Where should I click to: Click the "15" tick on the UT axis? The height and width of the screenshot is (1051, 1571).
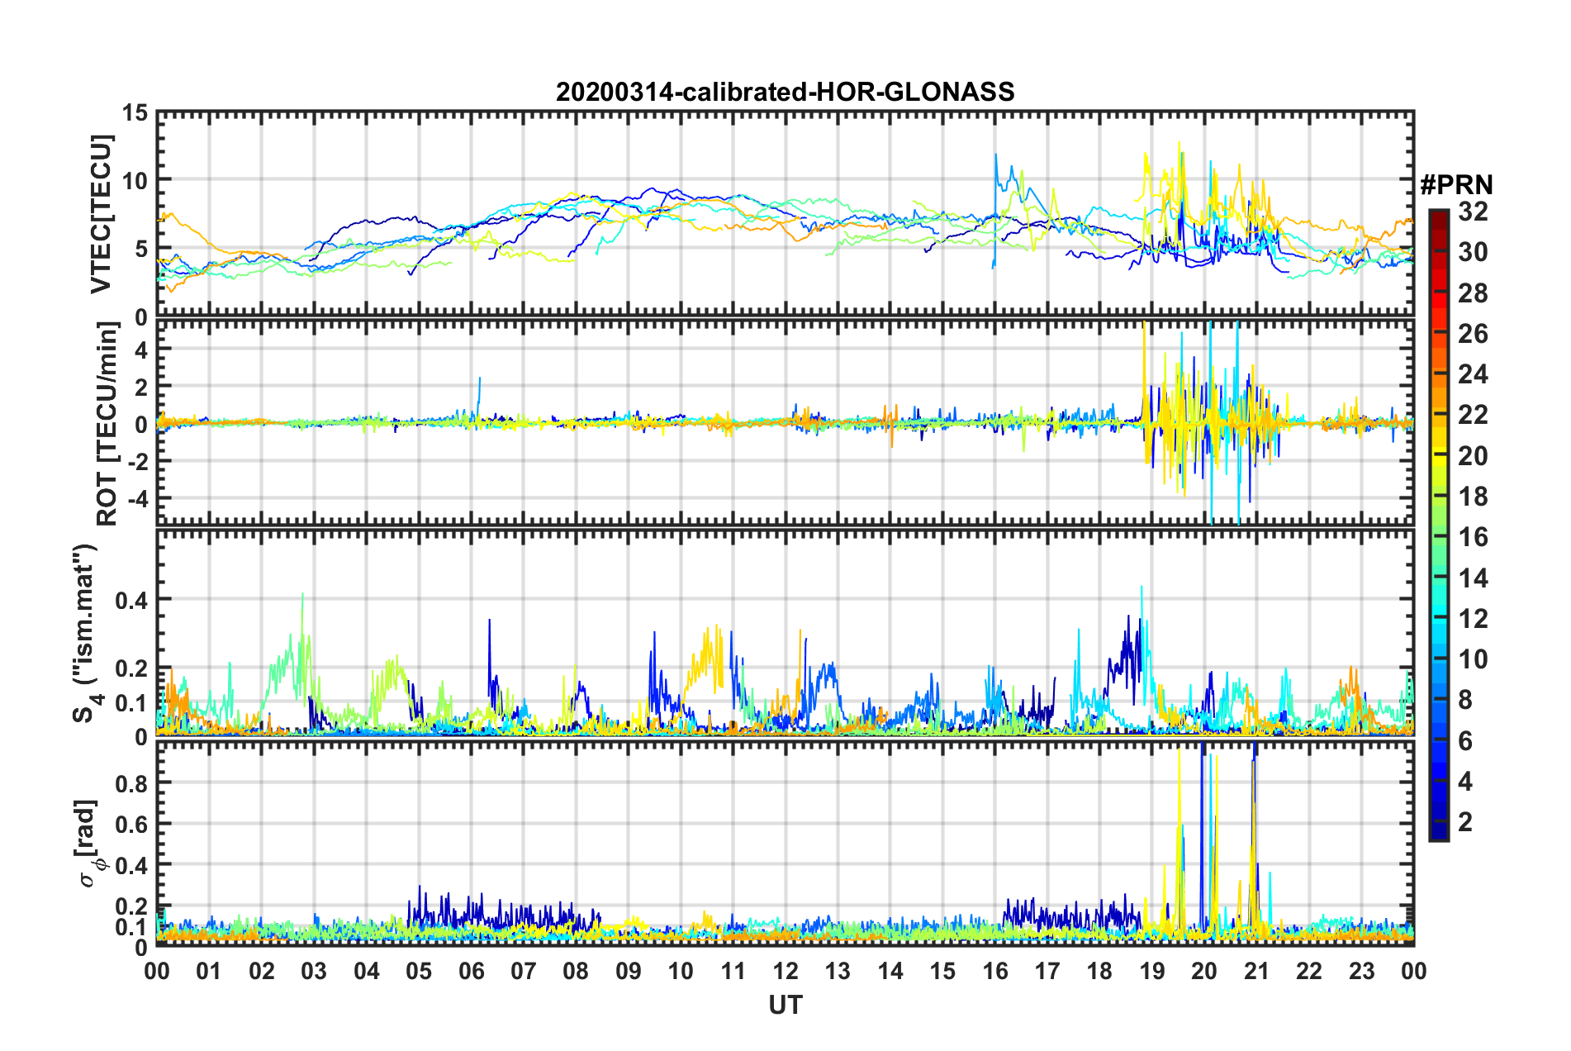(942, 971)
